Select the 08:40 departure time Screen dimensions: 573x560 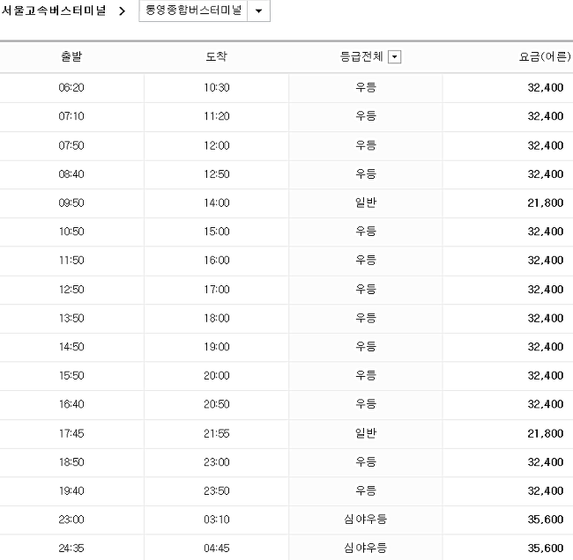pos(71,174)
